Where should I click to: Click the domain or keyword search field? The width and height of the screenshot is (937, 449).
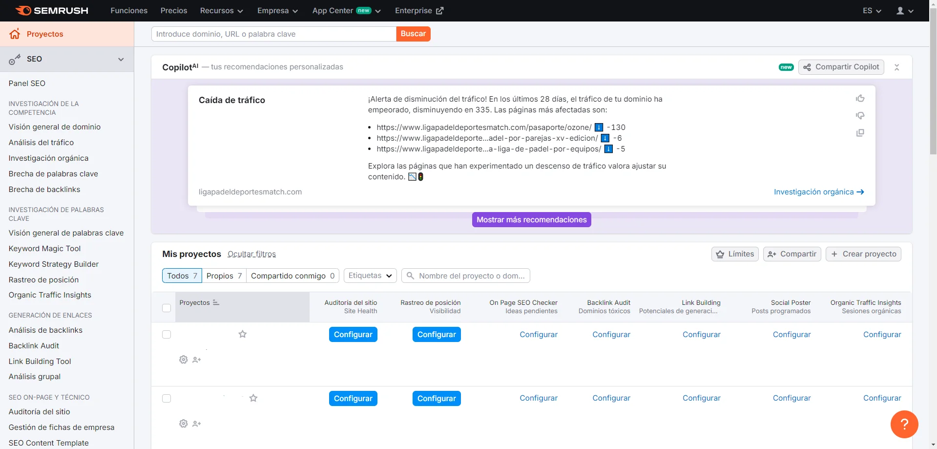click(273, 34)
